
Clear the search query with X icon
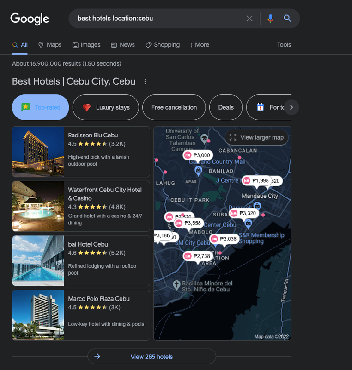[249, 18]
